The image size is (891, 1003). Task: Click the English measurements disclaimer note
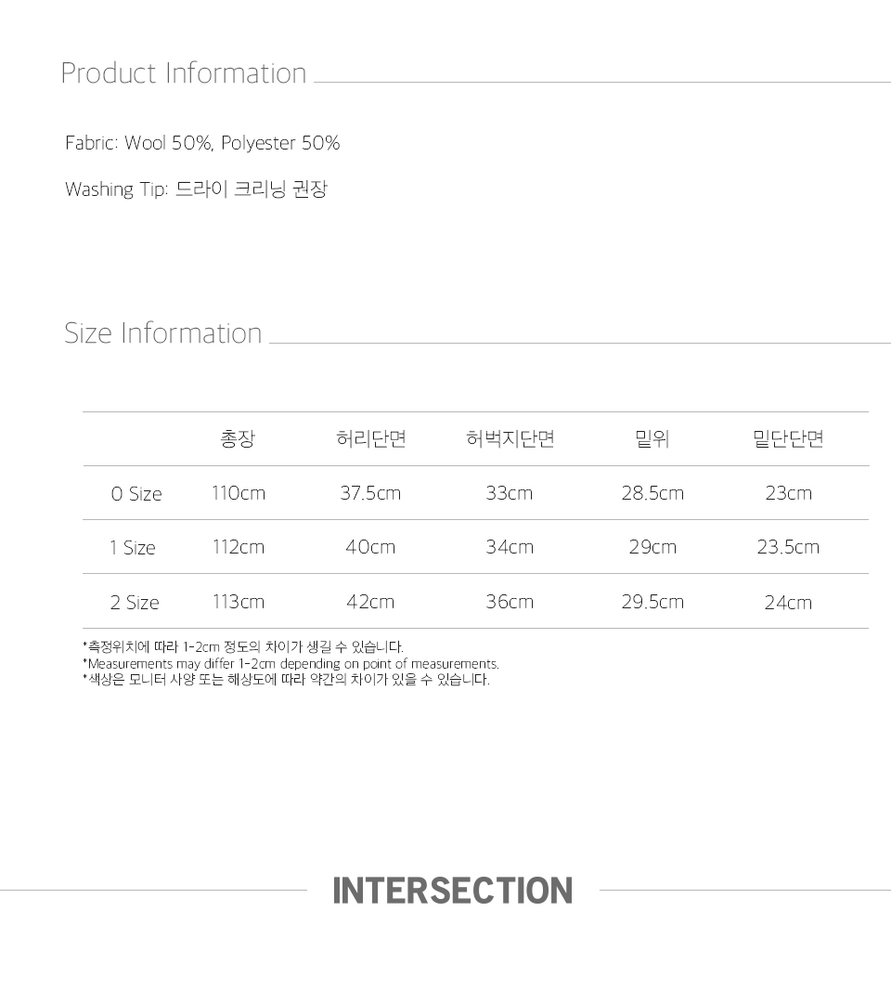[291, 664]
